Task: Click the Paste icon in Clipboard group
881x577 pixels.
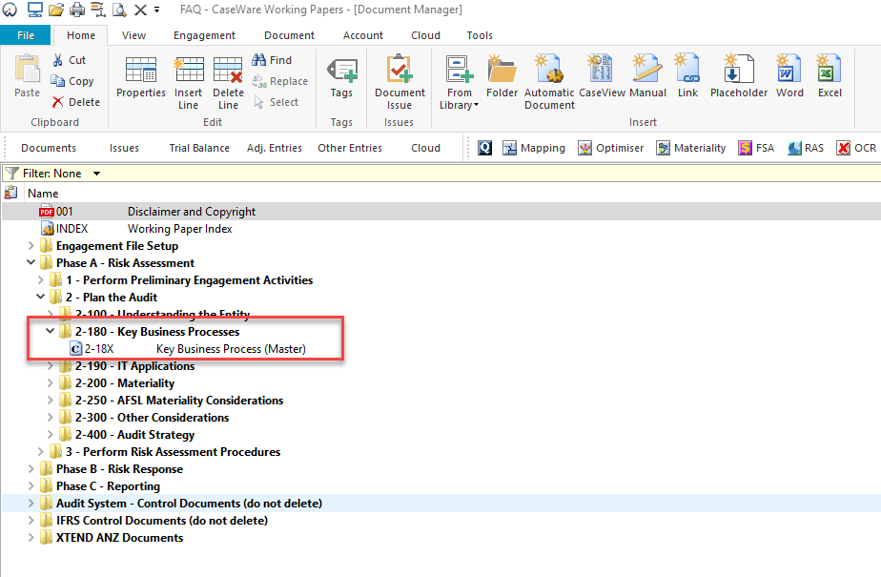Action: 27,69
